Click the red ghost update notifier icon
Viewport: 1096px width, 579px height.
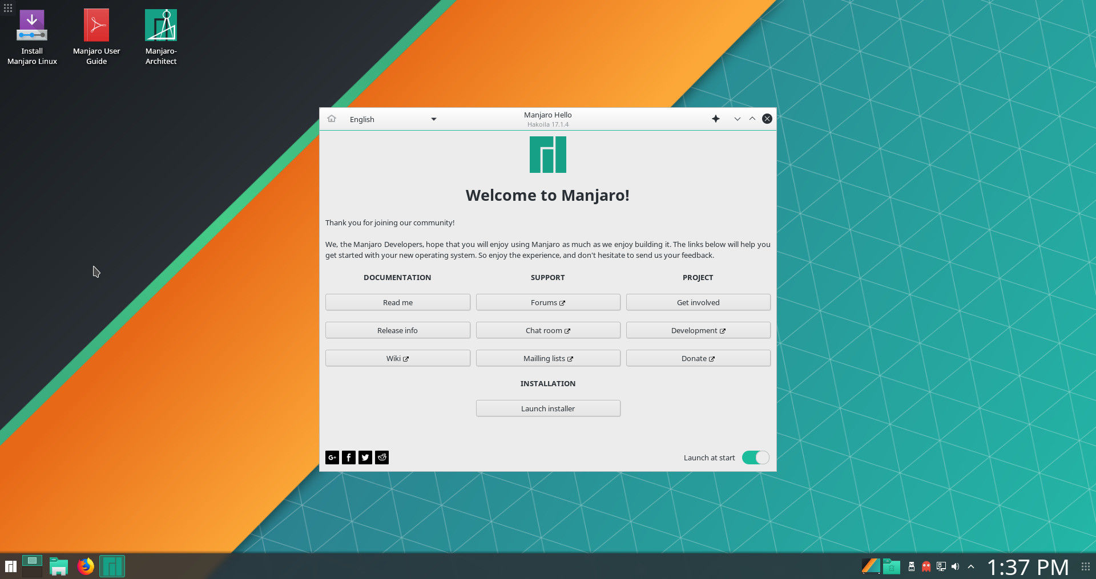tap(926, 566)
